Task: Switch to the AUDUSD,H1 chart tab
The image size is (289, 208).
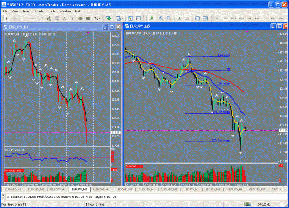Action: (x=146, y=190)
